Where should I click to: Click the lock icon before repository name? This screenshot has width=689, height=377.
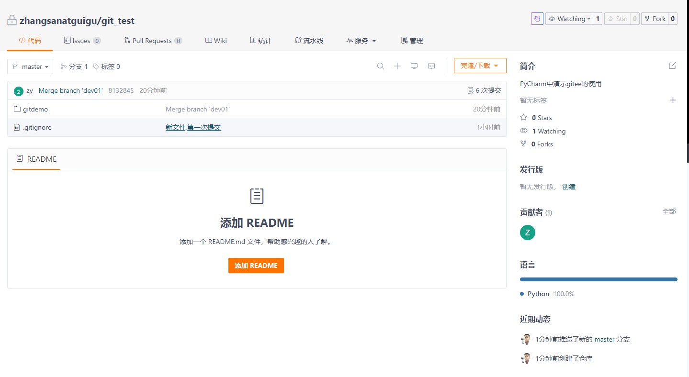point(12,21)
